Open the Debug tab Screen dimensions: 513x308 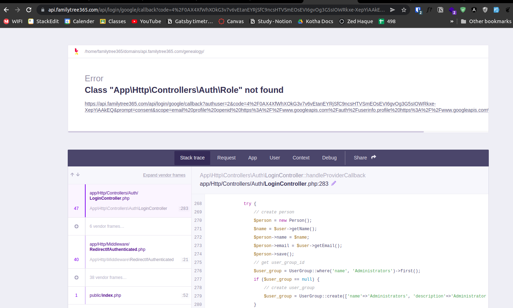(329, 158)
